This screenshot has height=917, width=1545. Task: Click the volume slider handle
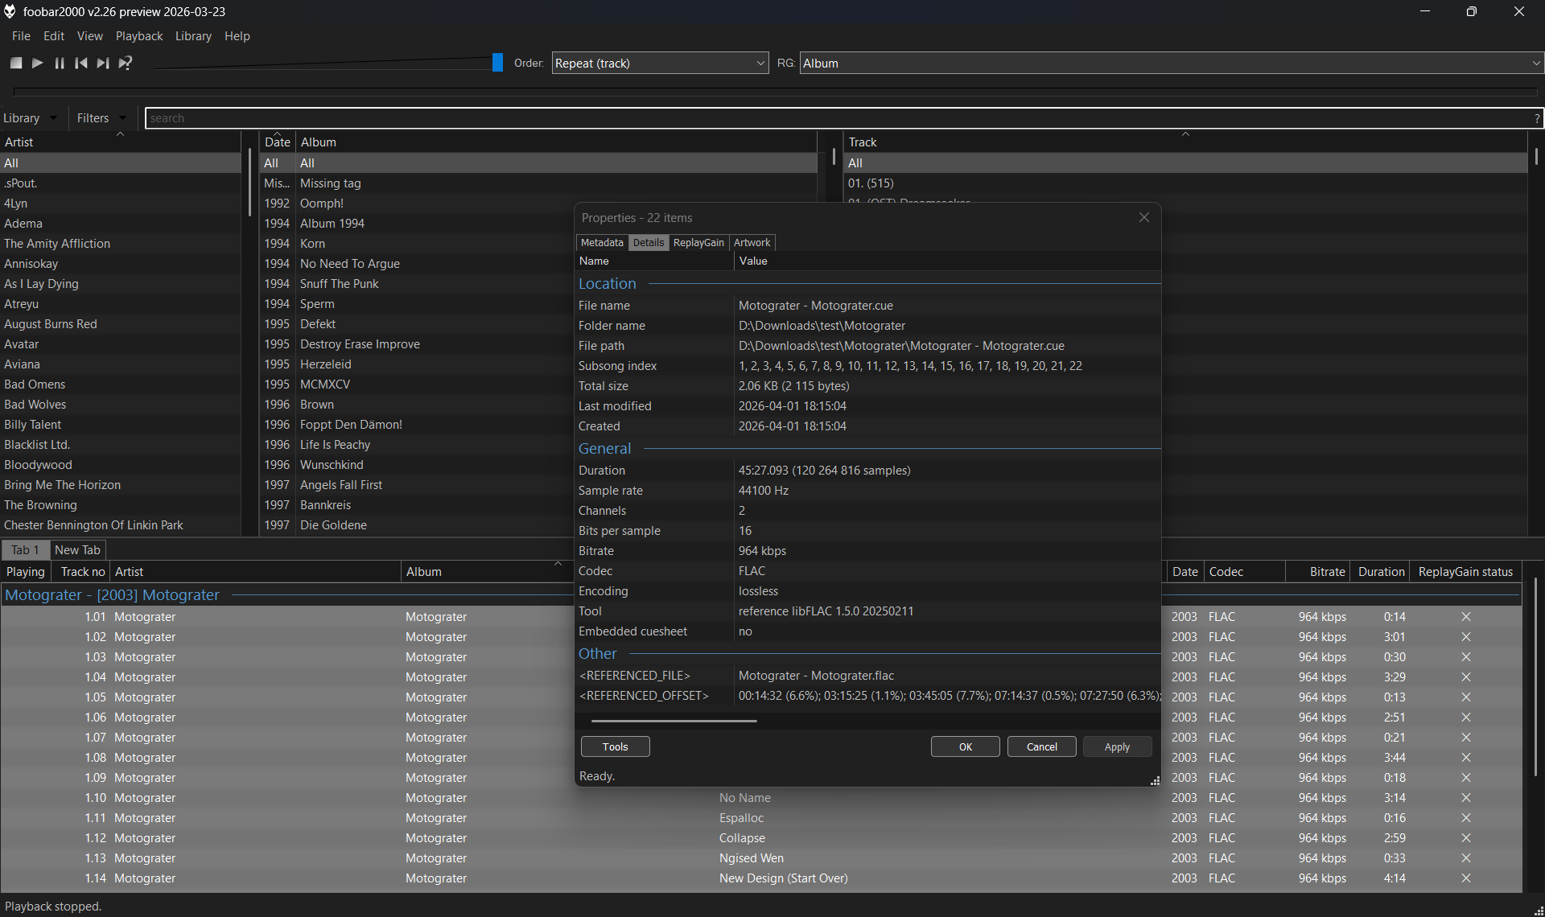point(497,63)
